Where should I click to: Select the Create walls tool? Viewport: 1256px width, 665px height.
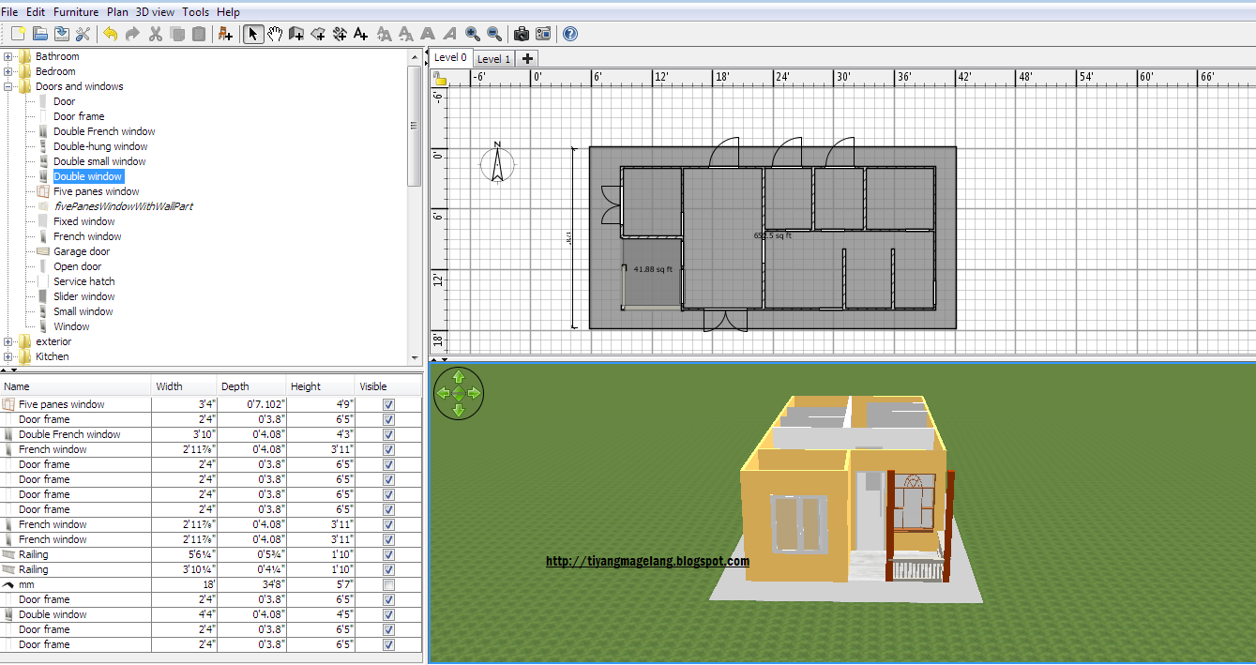pyautogui.click(x=296, y=34)
